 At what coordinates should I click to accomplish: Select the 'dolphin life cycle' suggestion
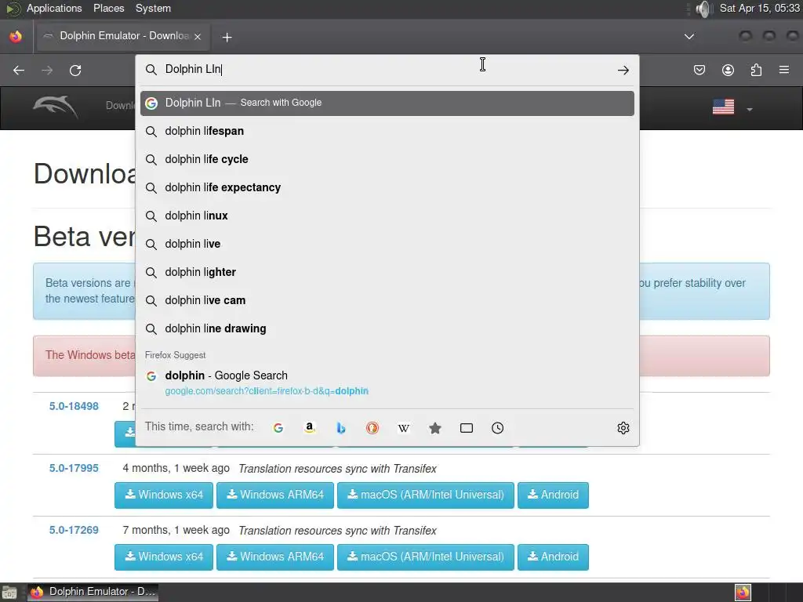[x=387, y=159]
